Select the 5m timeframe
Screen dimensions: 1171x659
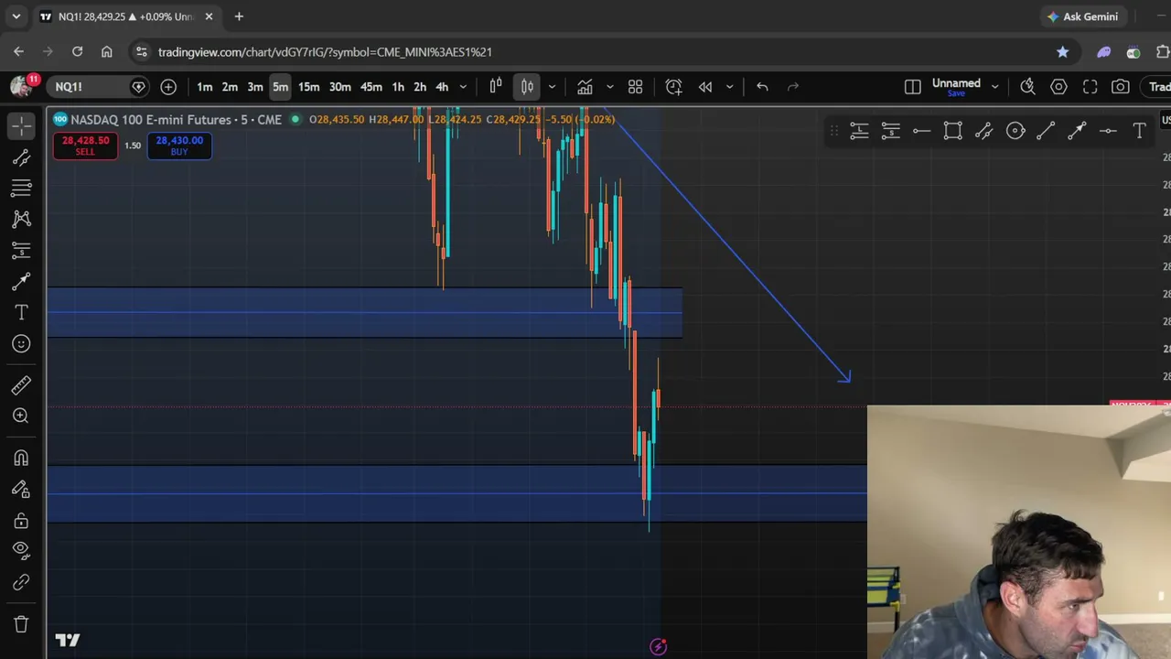(x=280, y=87)
